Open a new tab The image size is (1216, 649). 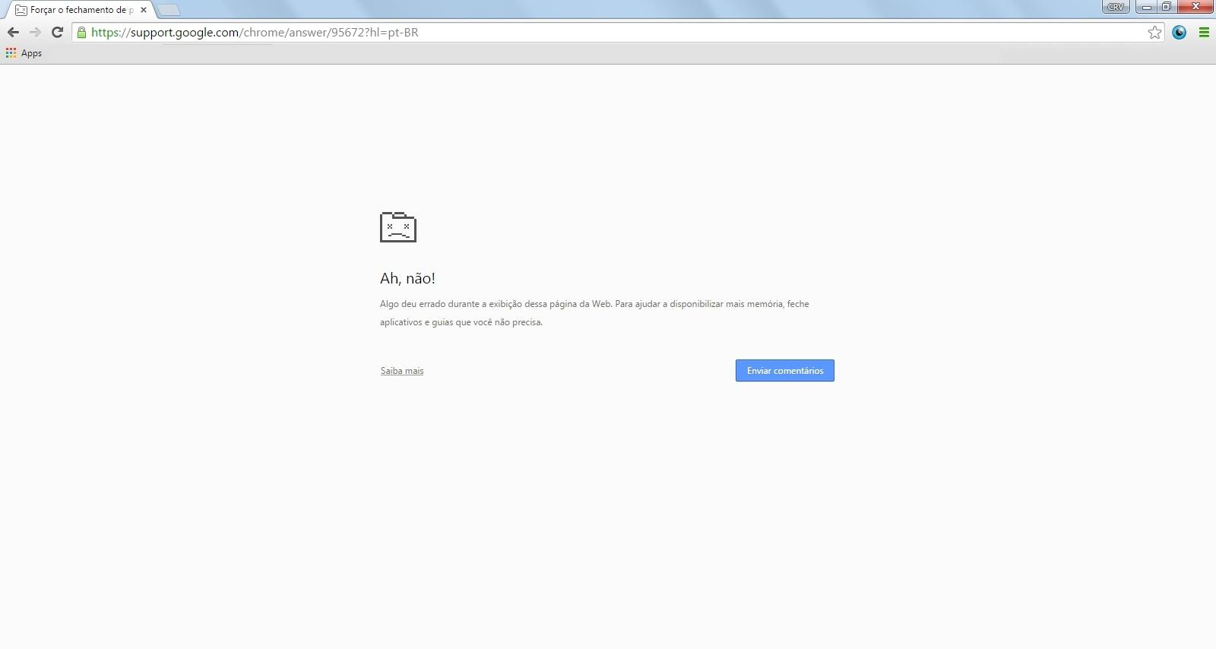point(169,10)
